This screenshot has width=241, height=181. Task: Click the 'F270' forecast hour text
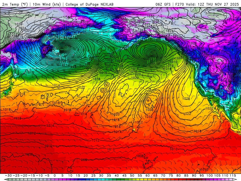pyautogui.click(x=180, y=4)
